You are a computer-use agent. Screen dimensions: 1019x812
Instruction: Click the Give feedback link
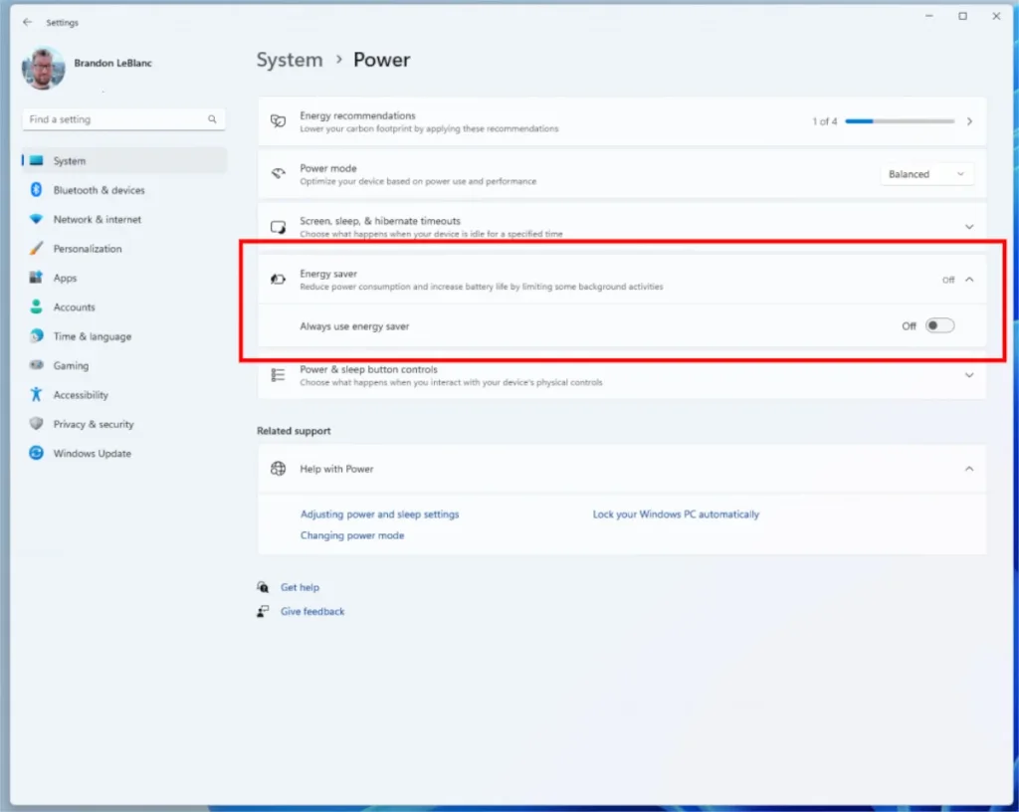click(x=312, y=611)
